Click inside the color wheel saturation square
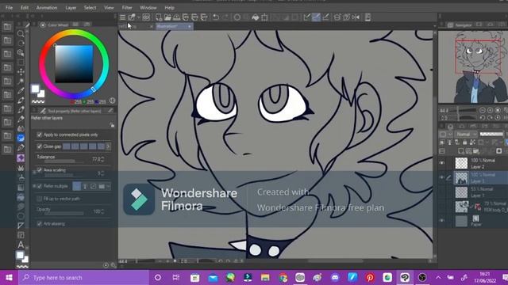This screenshot has height=285, width=508. (74, 63)
